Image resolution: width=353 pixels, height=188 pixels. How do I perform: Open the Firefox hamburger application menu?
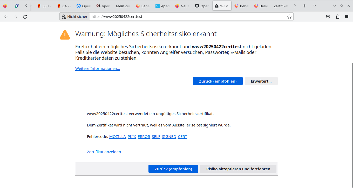click(347, 17)
